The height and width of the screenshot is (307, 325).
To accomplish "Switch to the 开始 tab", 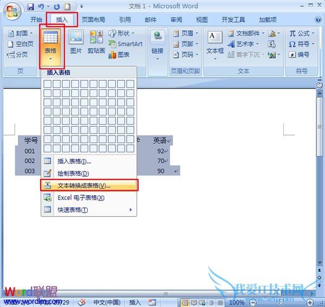I will [36, 20].
